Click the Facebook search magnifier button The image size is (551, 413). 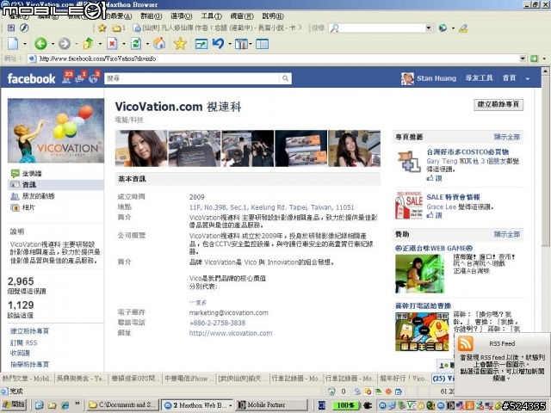tap(285, 78)
